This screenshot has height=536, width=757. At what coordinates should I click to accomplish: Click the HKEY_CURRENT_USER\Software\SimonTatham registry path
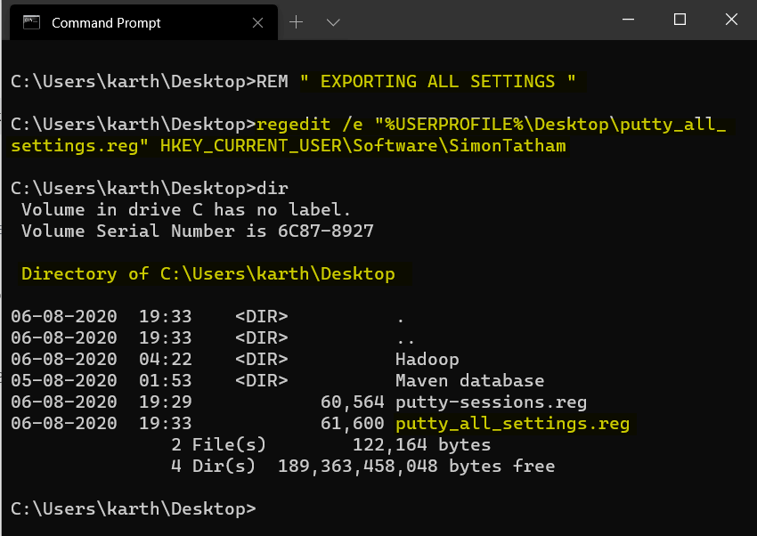click(x=362, y=146)
